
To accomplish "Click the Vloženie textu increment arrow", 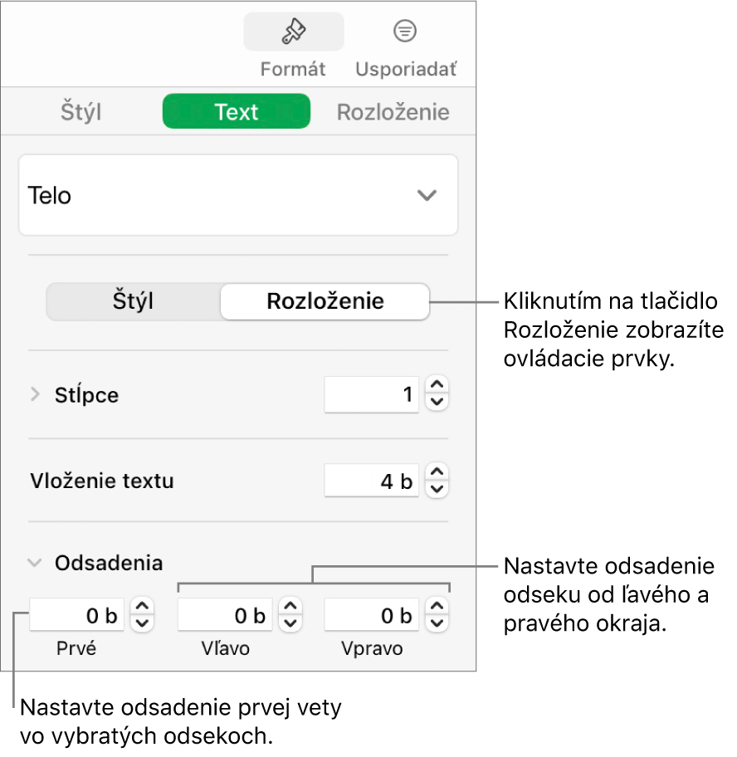I will (x=437, y=473).
